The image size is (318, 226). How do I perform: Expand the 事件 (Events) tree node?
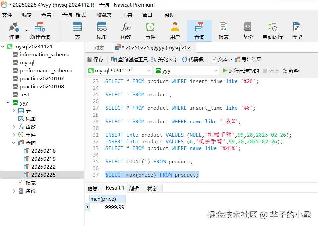(14, 135)
